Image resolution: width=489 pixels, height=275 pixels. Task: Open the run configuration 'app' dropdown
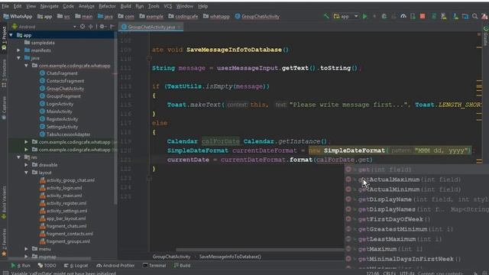point(346,16)
